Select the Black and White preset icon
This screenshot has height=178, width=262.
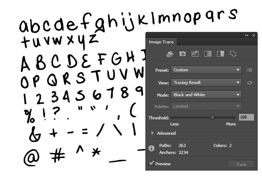[x=221, y=54]
